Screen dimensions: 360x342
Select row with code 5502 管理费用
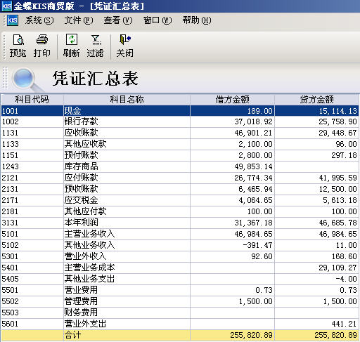click(180, 301)
